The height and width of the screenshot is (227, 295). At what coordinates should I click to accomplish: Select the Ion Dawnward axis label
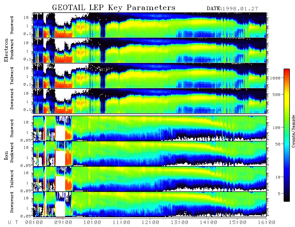coord(12,202)
